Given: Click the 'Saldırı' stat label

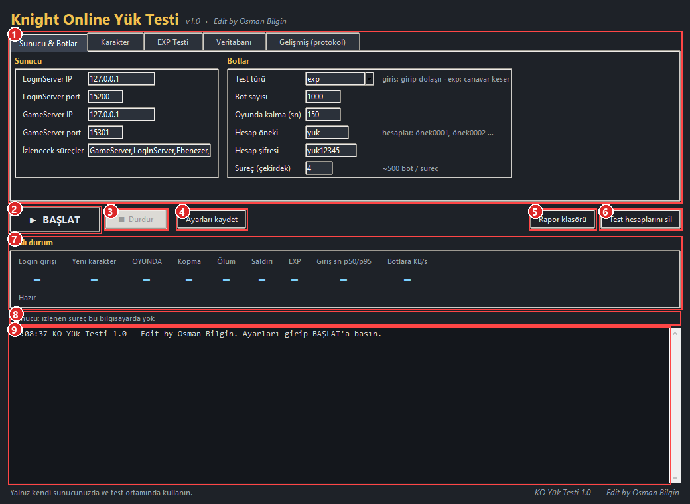Looking at the screenshot, I should tap(262, 261).
